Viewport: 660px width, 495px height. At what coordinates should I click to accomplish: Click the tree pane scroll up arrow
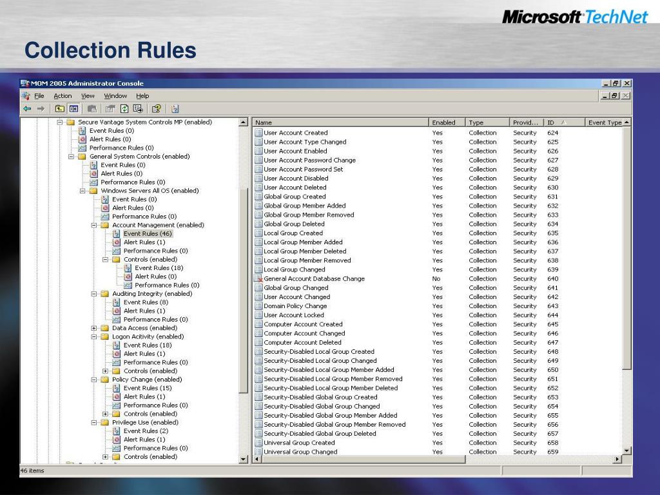click(243, 122)
